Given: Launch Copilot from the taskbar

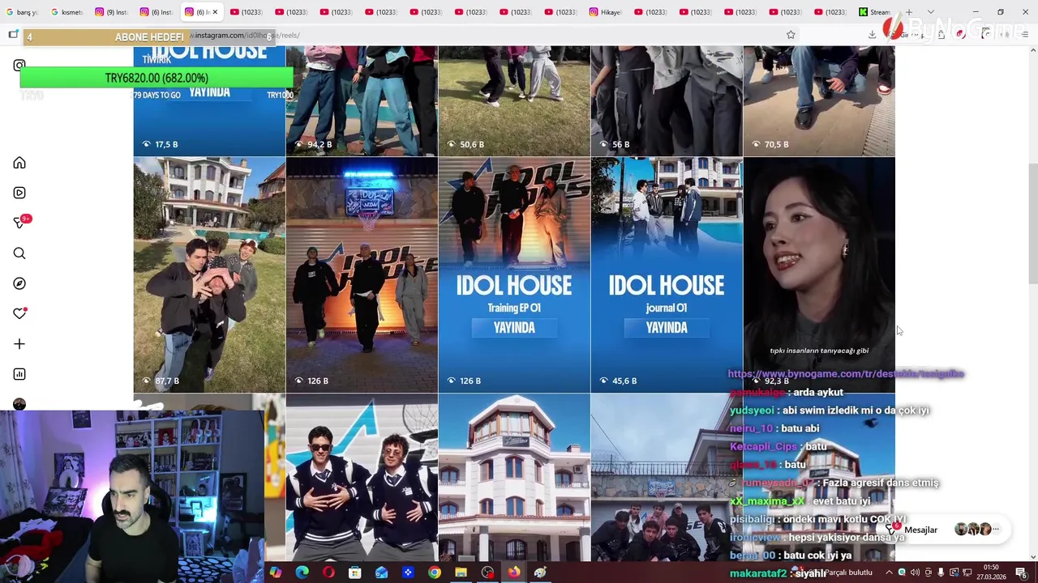Looking at the screenshot, I should pos(276,572).
